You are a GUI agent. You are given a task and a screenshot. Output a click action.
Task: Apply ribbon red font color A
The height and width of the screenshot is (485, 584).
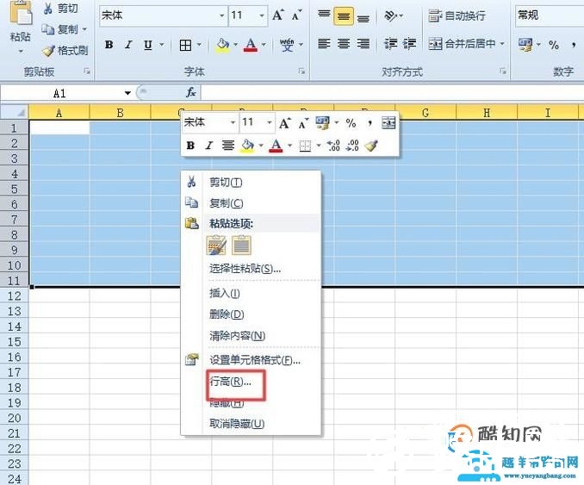pyautogui.click(x=251, y=45)
